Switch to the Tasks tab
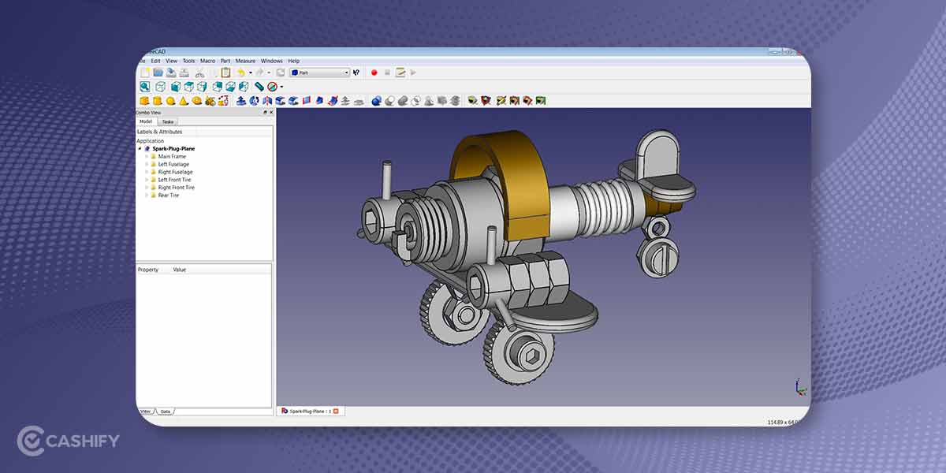 168,122
